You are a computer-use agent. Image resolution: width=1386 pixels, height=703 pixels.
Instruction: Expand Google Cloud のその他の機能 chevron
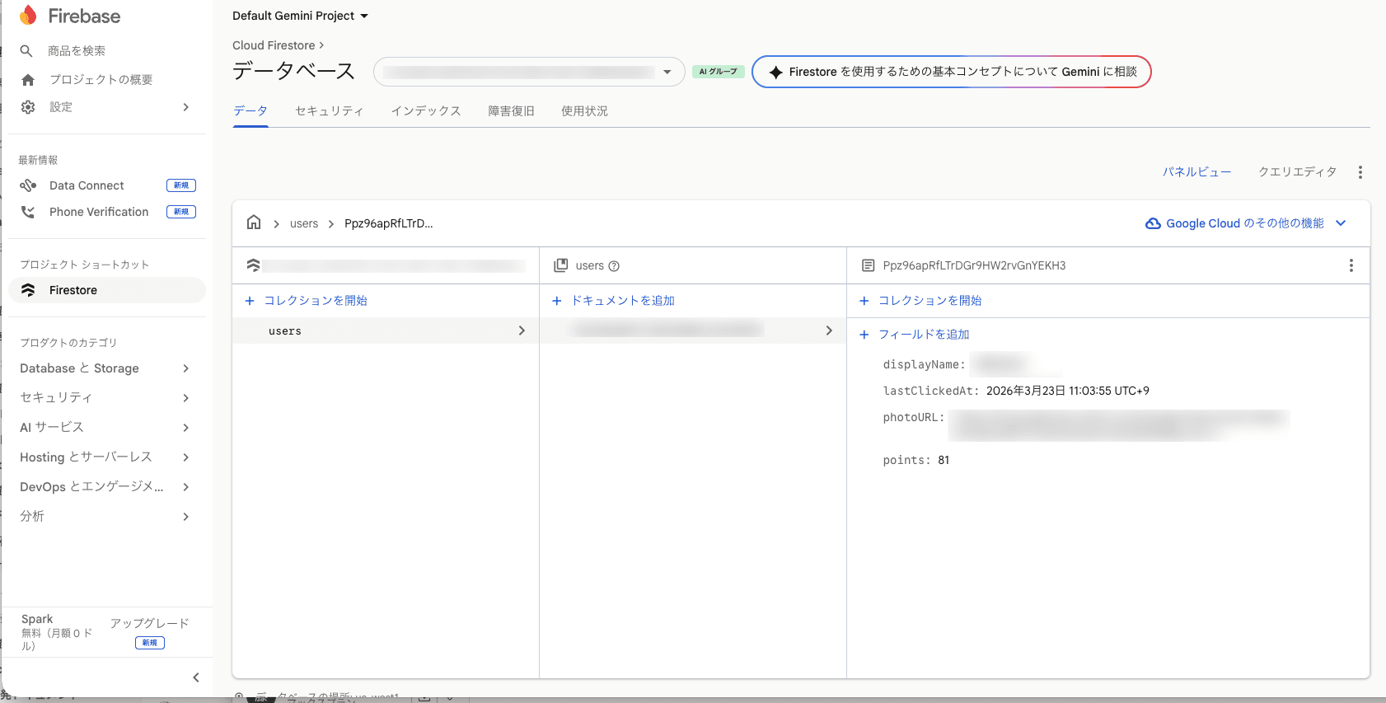pyautogui.click(x=1341, y=223)
